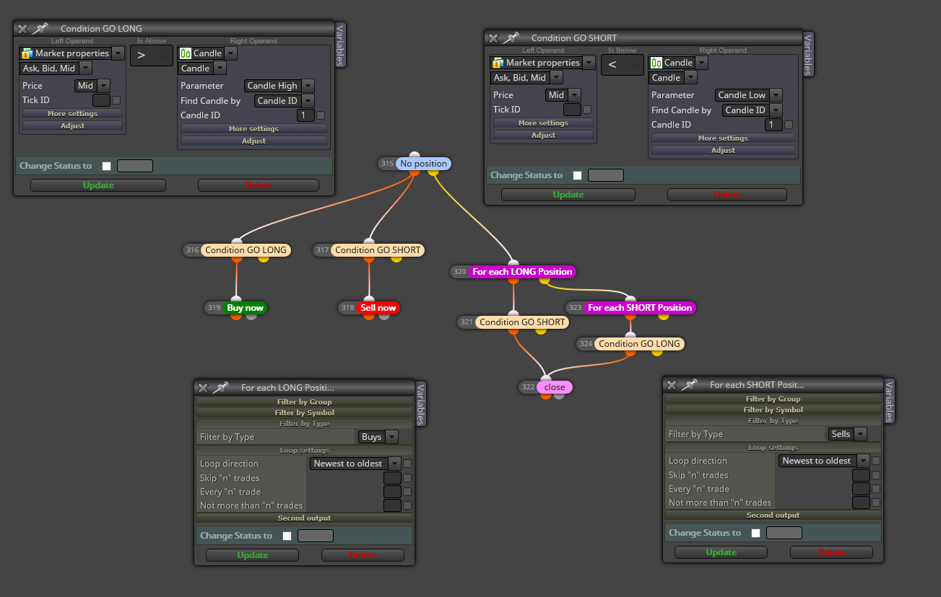Close the Condition GO LONG panel
The image size is (941, 597).
[22, 29]
